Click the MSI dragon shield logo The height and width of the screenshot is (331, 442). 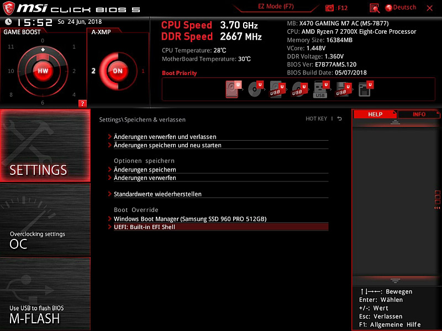(9, 8)
